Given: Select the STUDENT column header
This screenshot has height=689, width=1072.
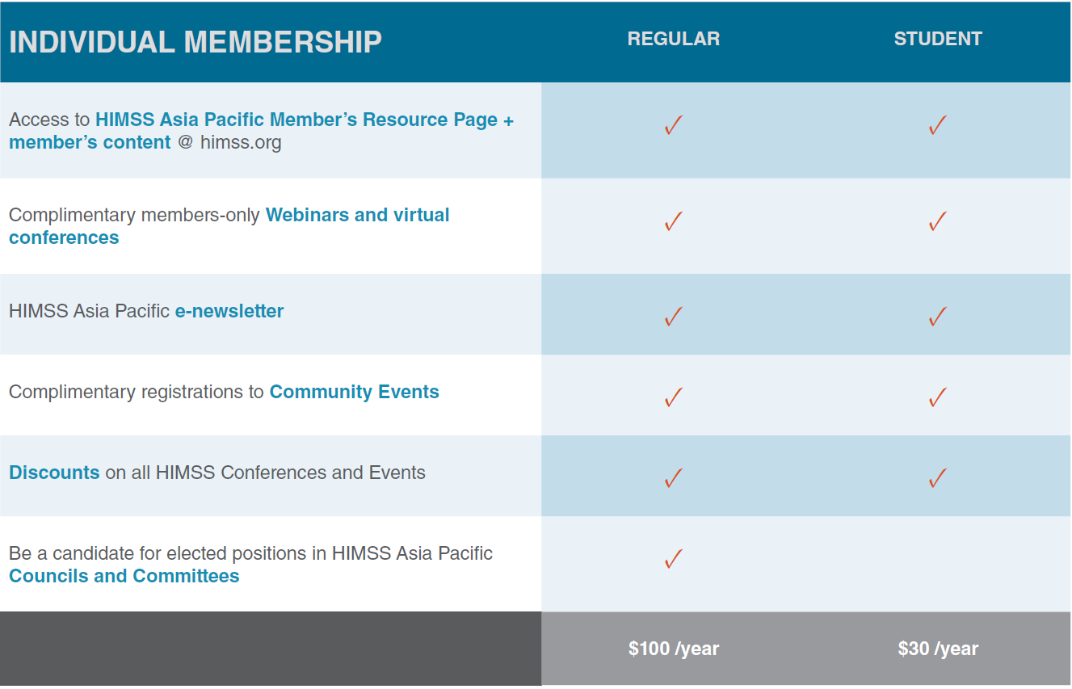Looking at the screenshot, I should pos(937,39).
